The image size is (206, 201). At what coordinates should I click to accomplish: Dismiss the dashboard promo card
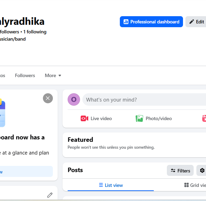point(48,98)
